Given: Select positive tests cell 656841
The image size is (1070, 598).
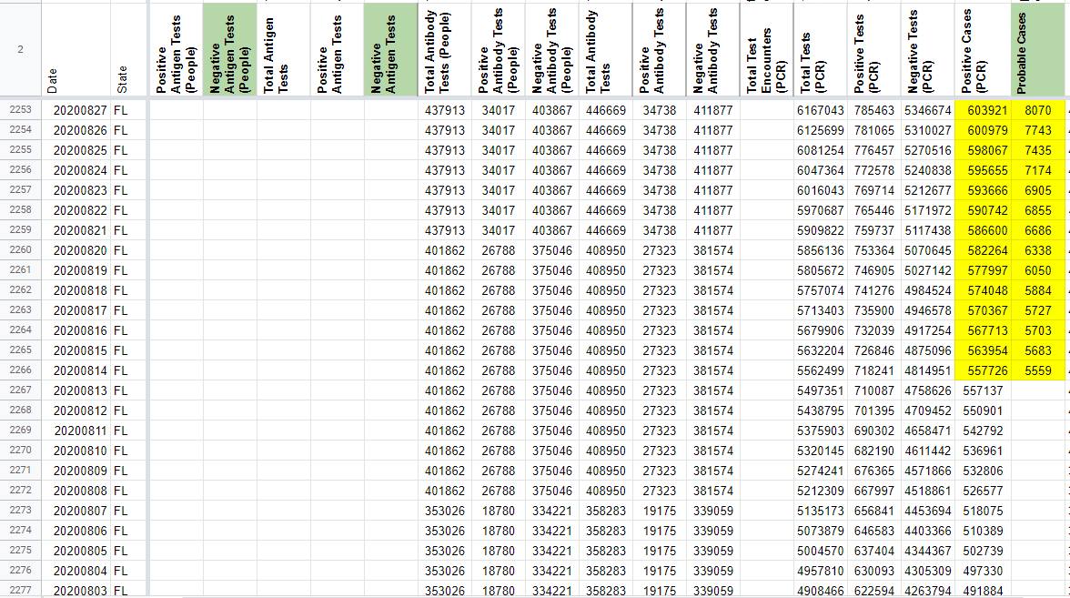Looking at the screenshot, I should [x=874, y=511].
